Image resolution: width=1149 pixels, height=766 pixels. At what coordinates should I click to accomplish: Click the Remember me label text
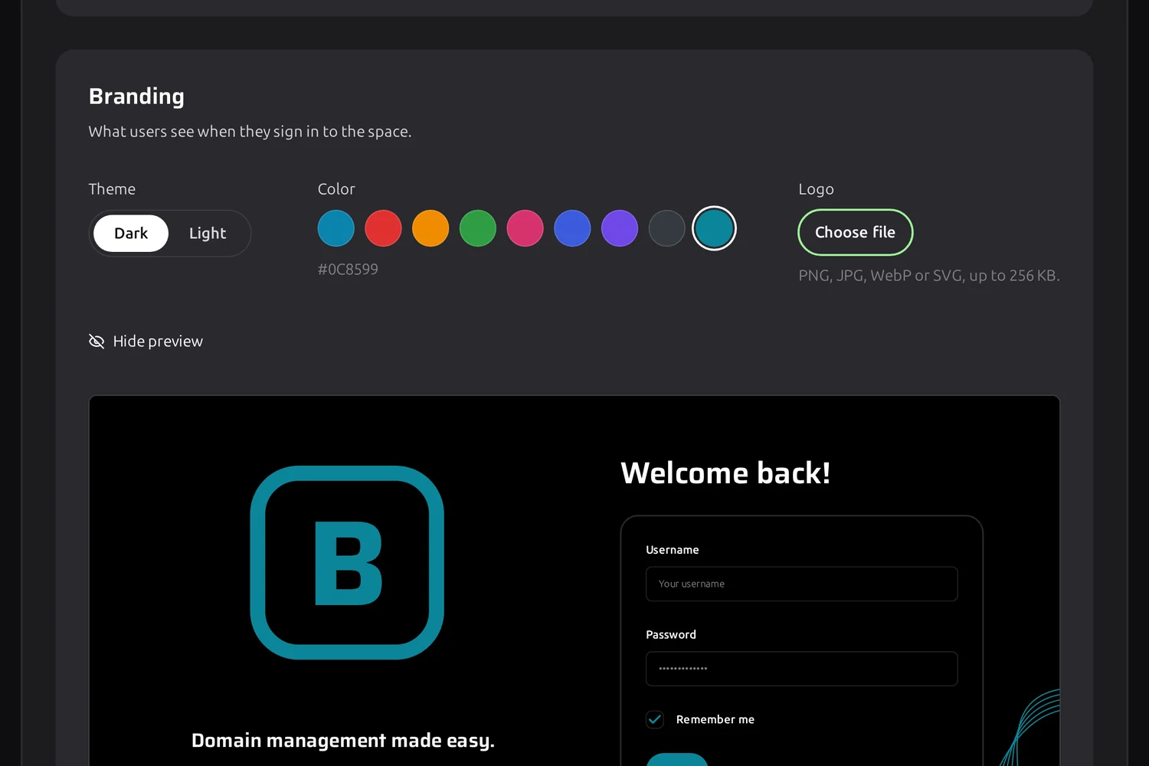pos(715,719)
